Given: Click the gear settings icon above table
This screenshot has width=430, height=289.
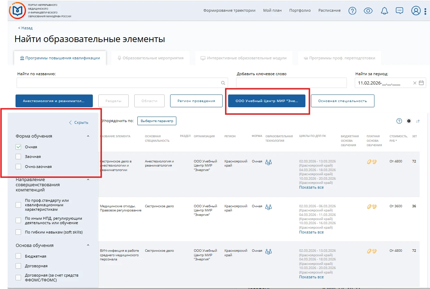Looking at the screenshot, I should click(x=409, y=121).
